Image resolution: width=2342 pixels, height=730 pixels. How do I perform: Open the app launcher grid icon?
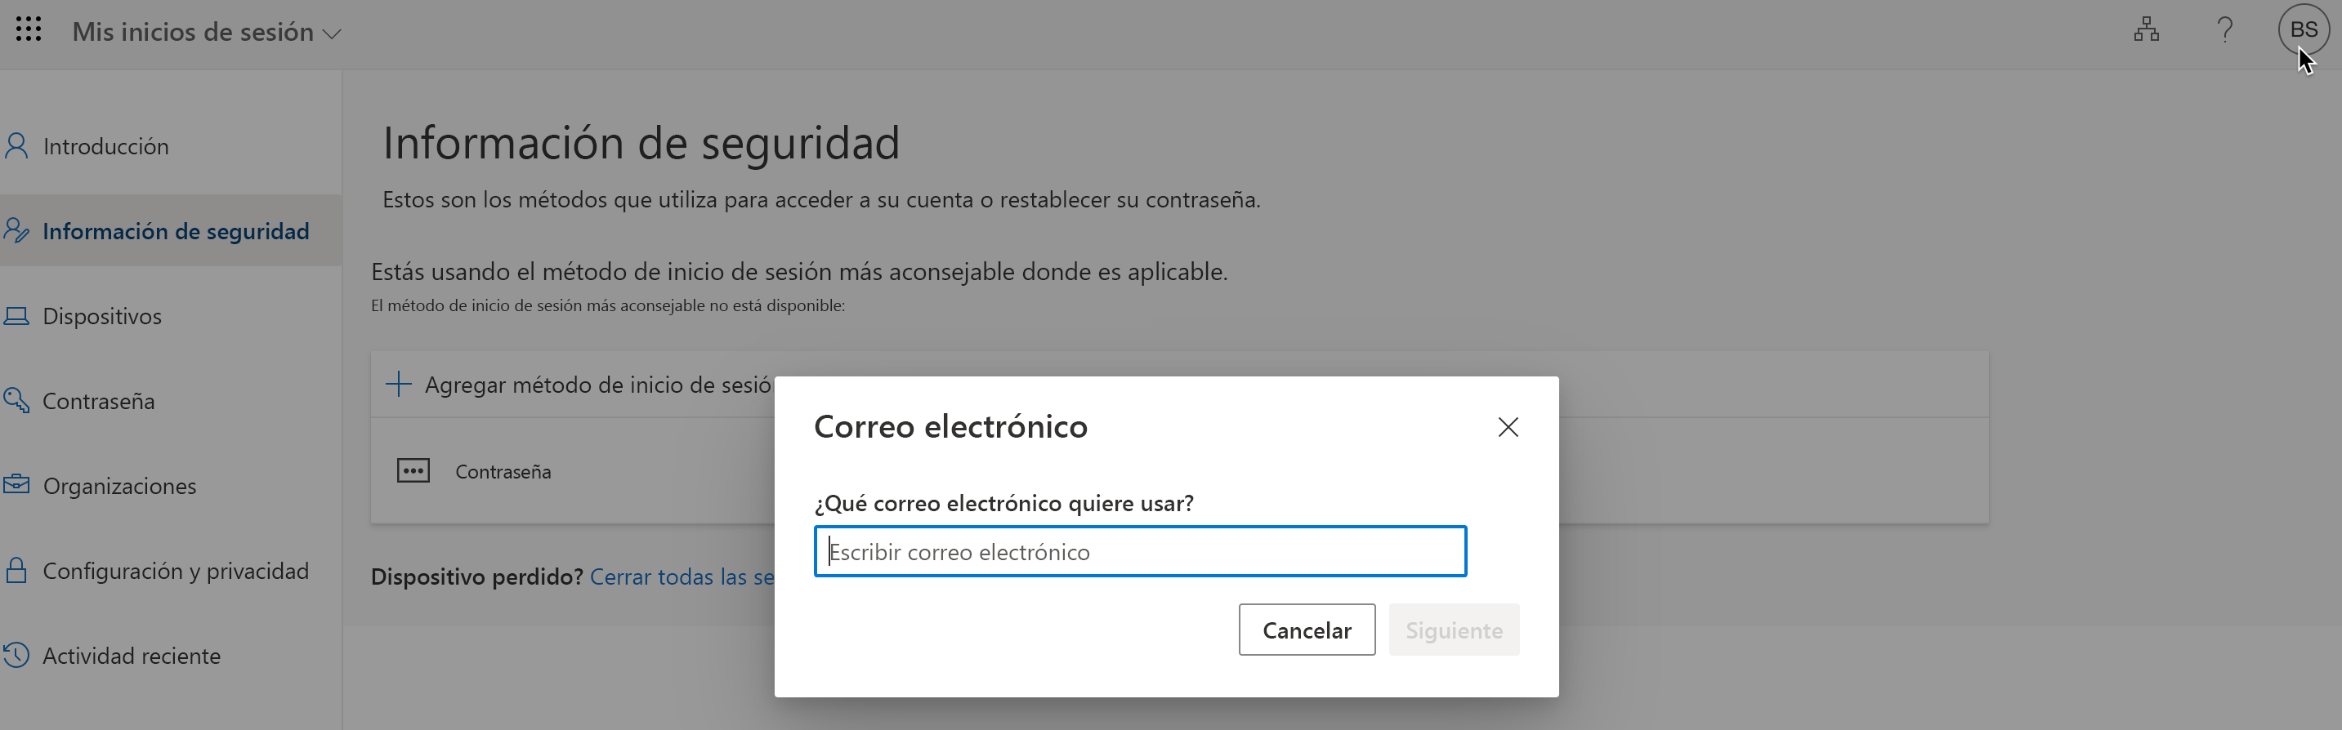click(28, 28)
